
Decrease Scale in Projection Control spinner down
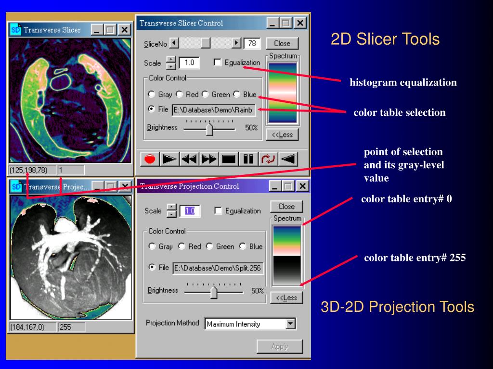[172, 214]
